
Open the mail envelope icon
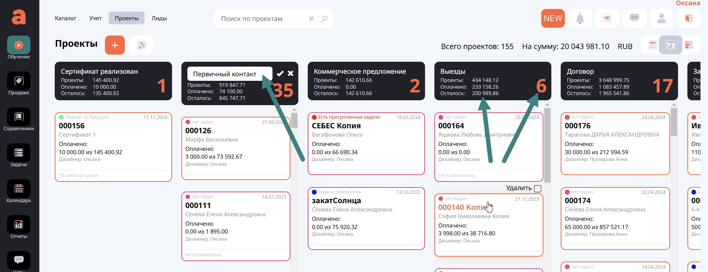pyautogui.click(x=607, y=18)
